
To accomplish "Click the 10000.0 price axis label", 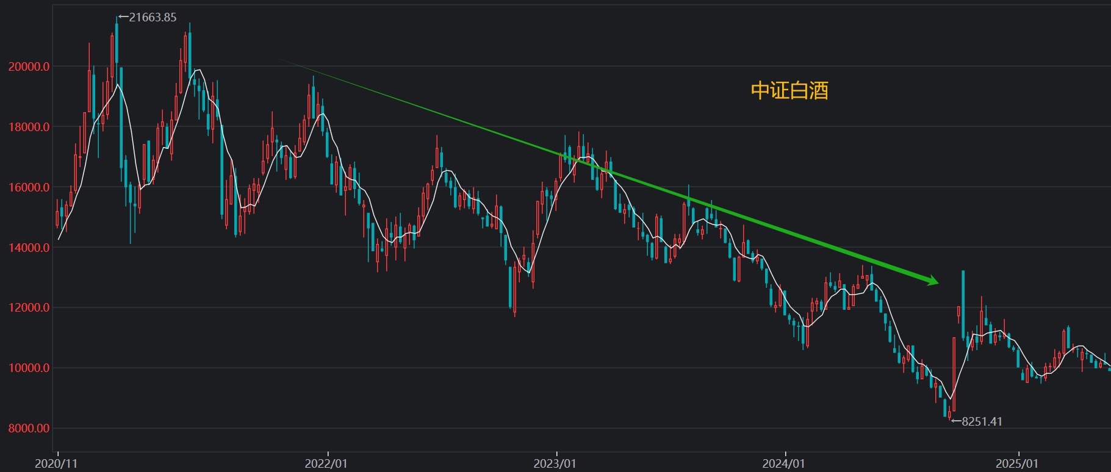I will [x=29, y=368].
